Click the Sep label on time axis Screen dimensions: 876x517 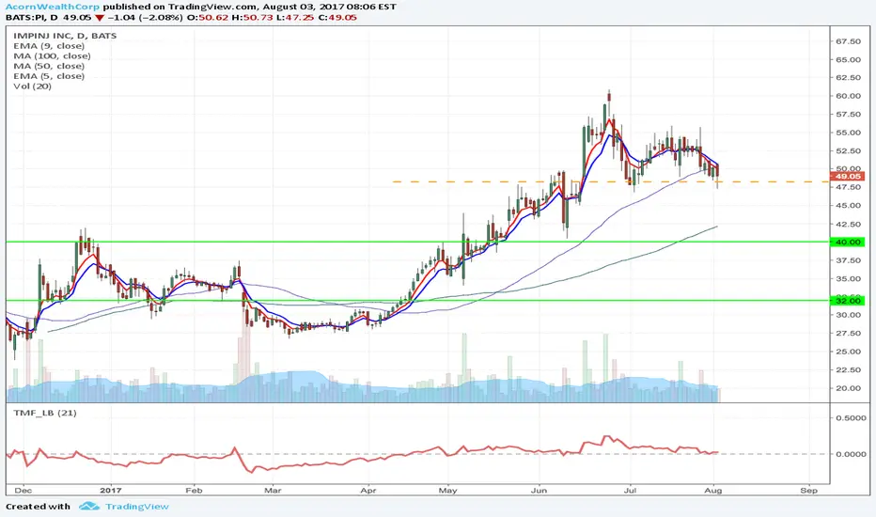(808, 490)
